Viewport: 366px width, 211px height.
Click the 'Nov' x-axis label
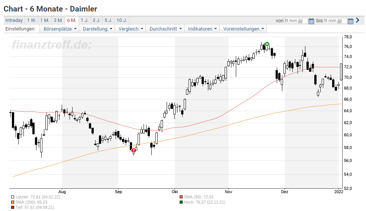coord(228,192)
